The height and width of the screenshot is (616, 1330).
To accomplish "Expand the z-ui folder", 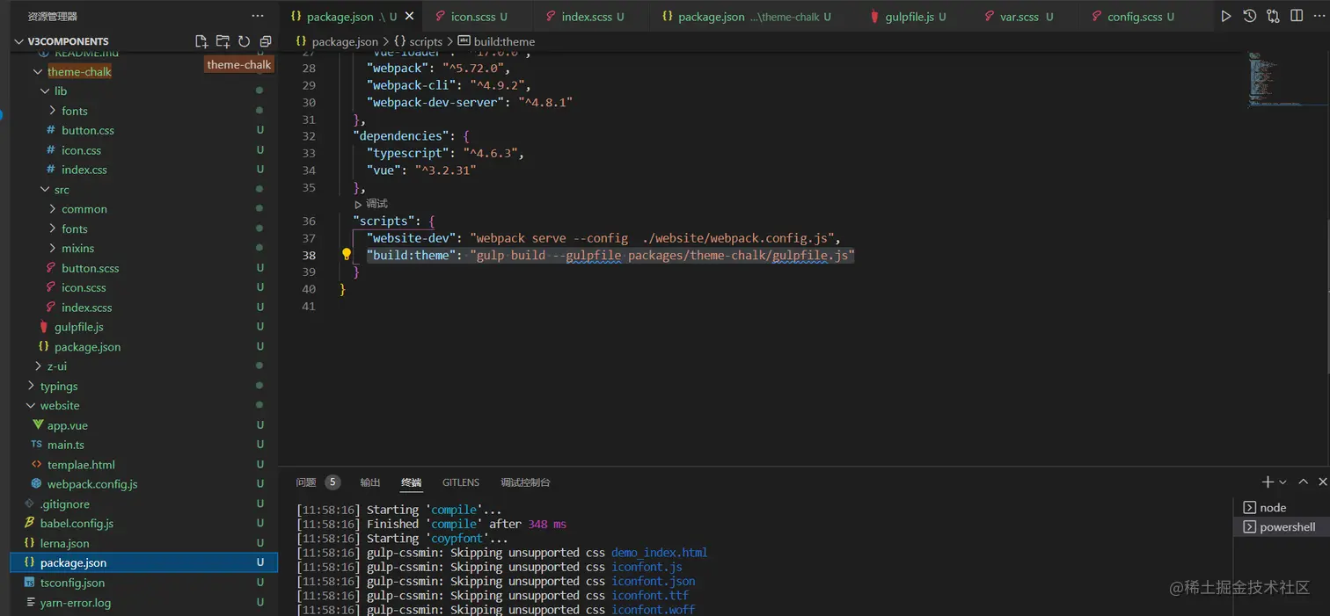I will point(38,366).
